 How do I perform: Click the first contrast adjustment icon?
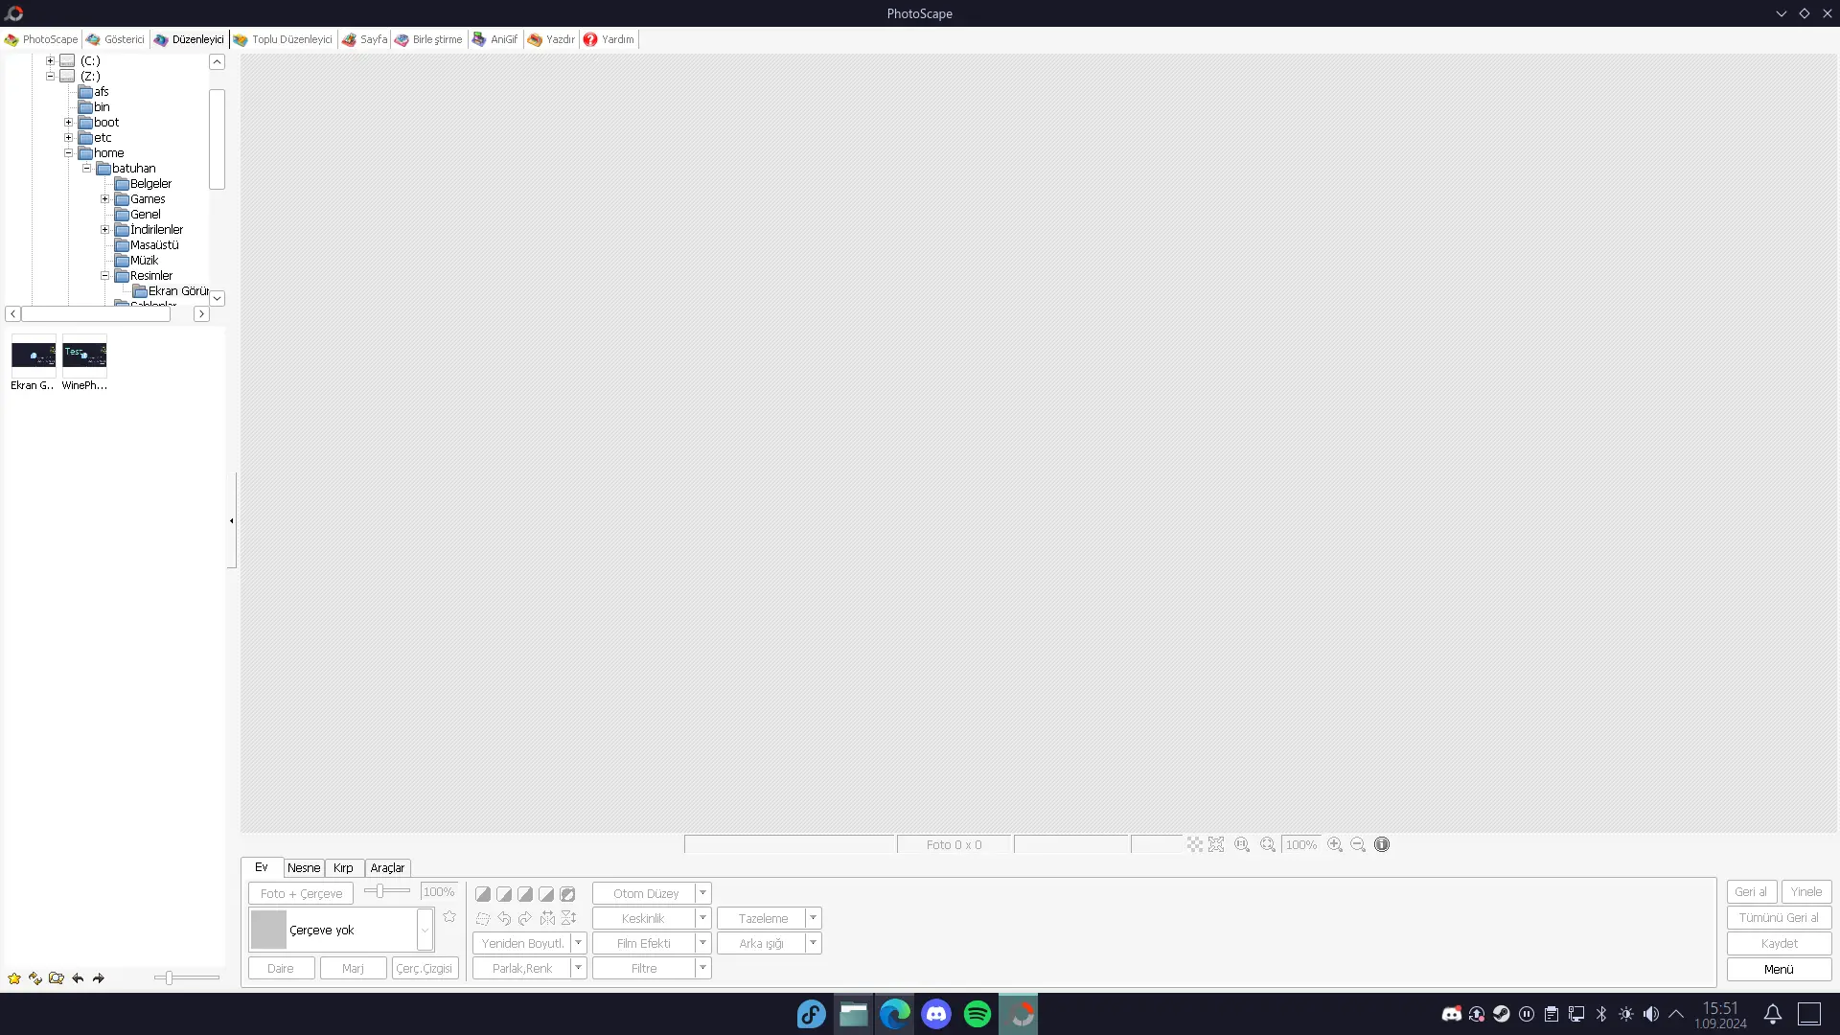pyautogui.click(x=483, y=894)
